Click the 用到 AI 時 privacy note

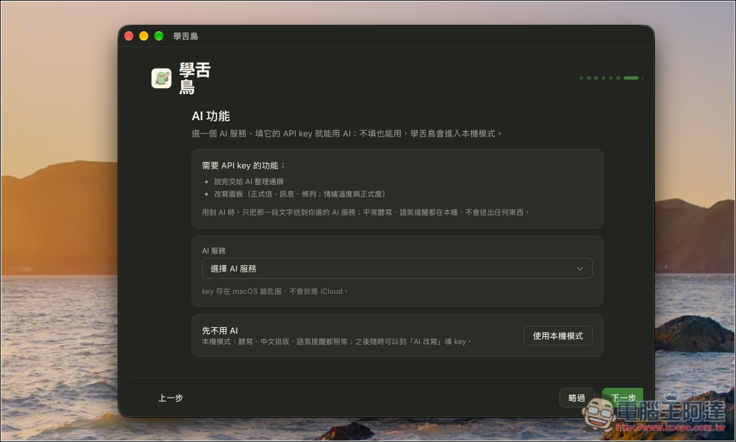[365, 212]
